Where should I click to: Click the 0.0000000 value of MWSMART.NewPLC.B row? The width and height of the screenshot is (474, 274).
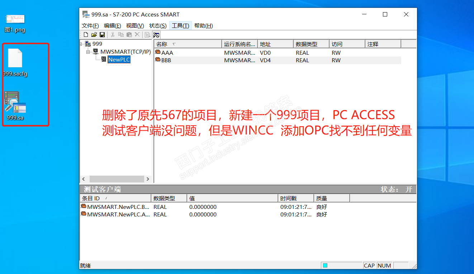tap(203, 207)
